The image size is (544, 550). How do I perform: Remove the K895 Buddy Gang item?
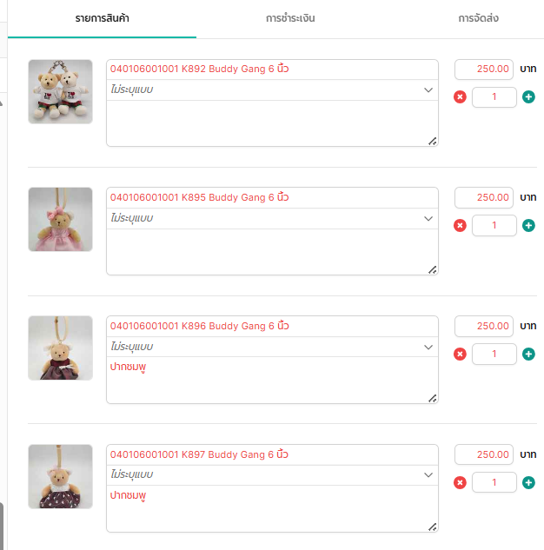460,226
